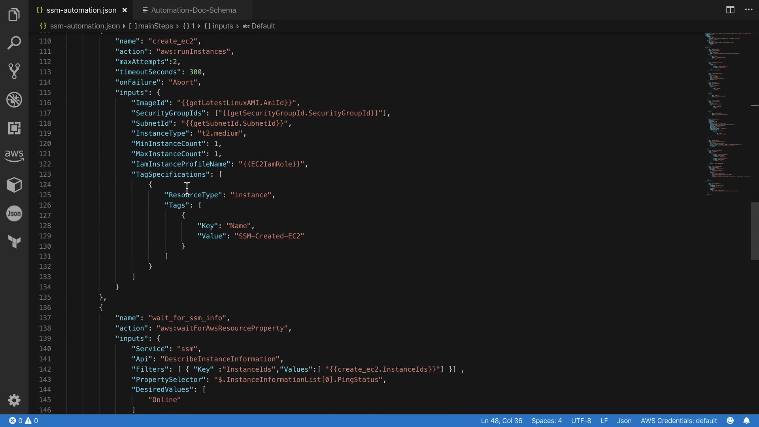Expand the inputs breadcrumb segment

point(222,26)
